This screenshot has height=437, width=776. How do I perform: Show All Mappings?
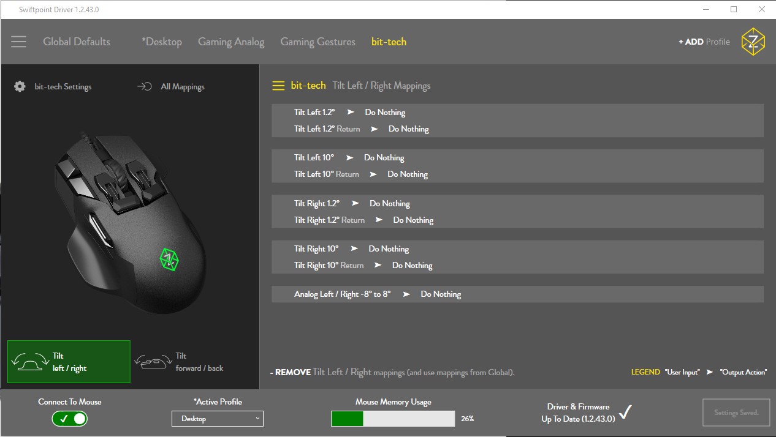click(x=183, y=86)
